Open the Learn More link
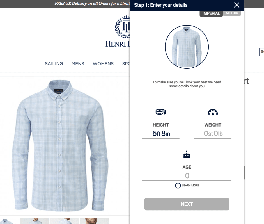The image size is (264, 224). [x=190, y=186]
